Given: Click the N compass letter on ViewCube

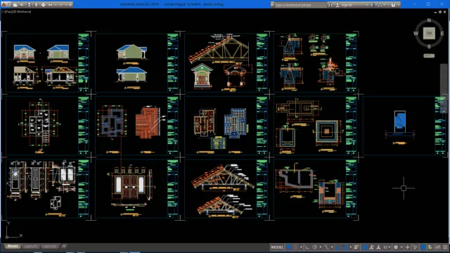Looking at the screenshot, I should [429, 20].
